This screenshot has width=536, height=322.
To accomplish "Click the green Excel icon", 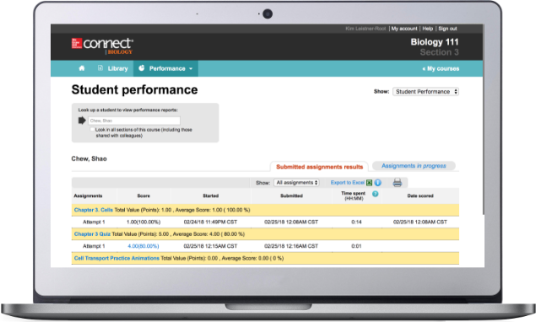I will point(369,183).
